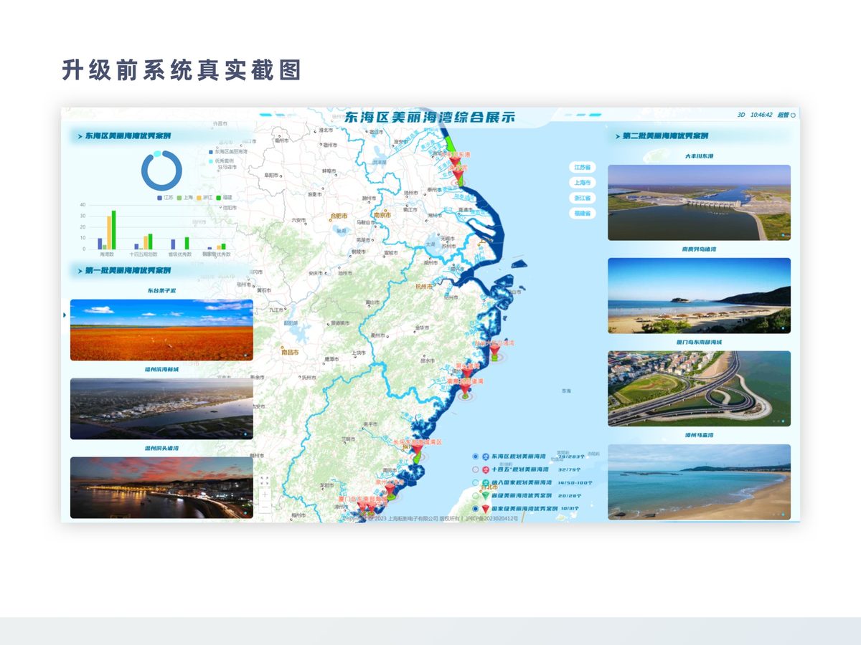Click the red map marker near 大丰川东港
The width and height of the screenshot is (861, 645).
[455, 161]
